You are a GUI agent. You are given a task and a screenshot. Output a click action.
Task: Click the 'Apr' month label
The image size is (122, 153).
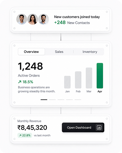click(100, 91)
